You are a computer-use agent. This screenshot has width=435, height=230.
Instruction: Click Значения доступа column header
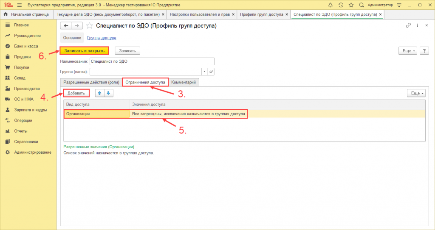tap(277, 104)
